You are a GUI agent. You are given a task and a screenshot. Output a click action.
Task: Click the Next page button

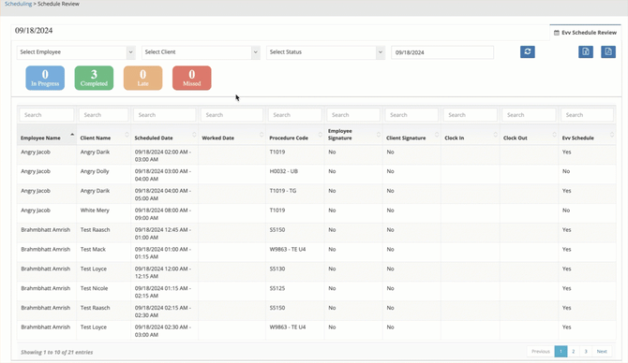[602, 352]
